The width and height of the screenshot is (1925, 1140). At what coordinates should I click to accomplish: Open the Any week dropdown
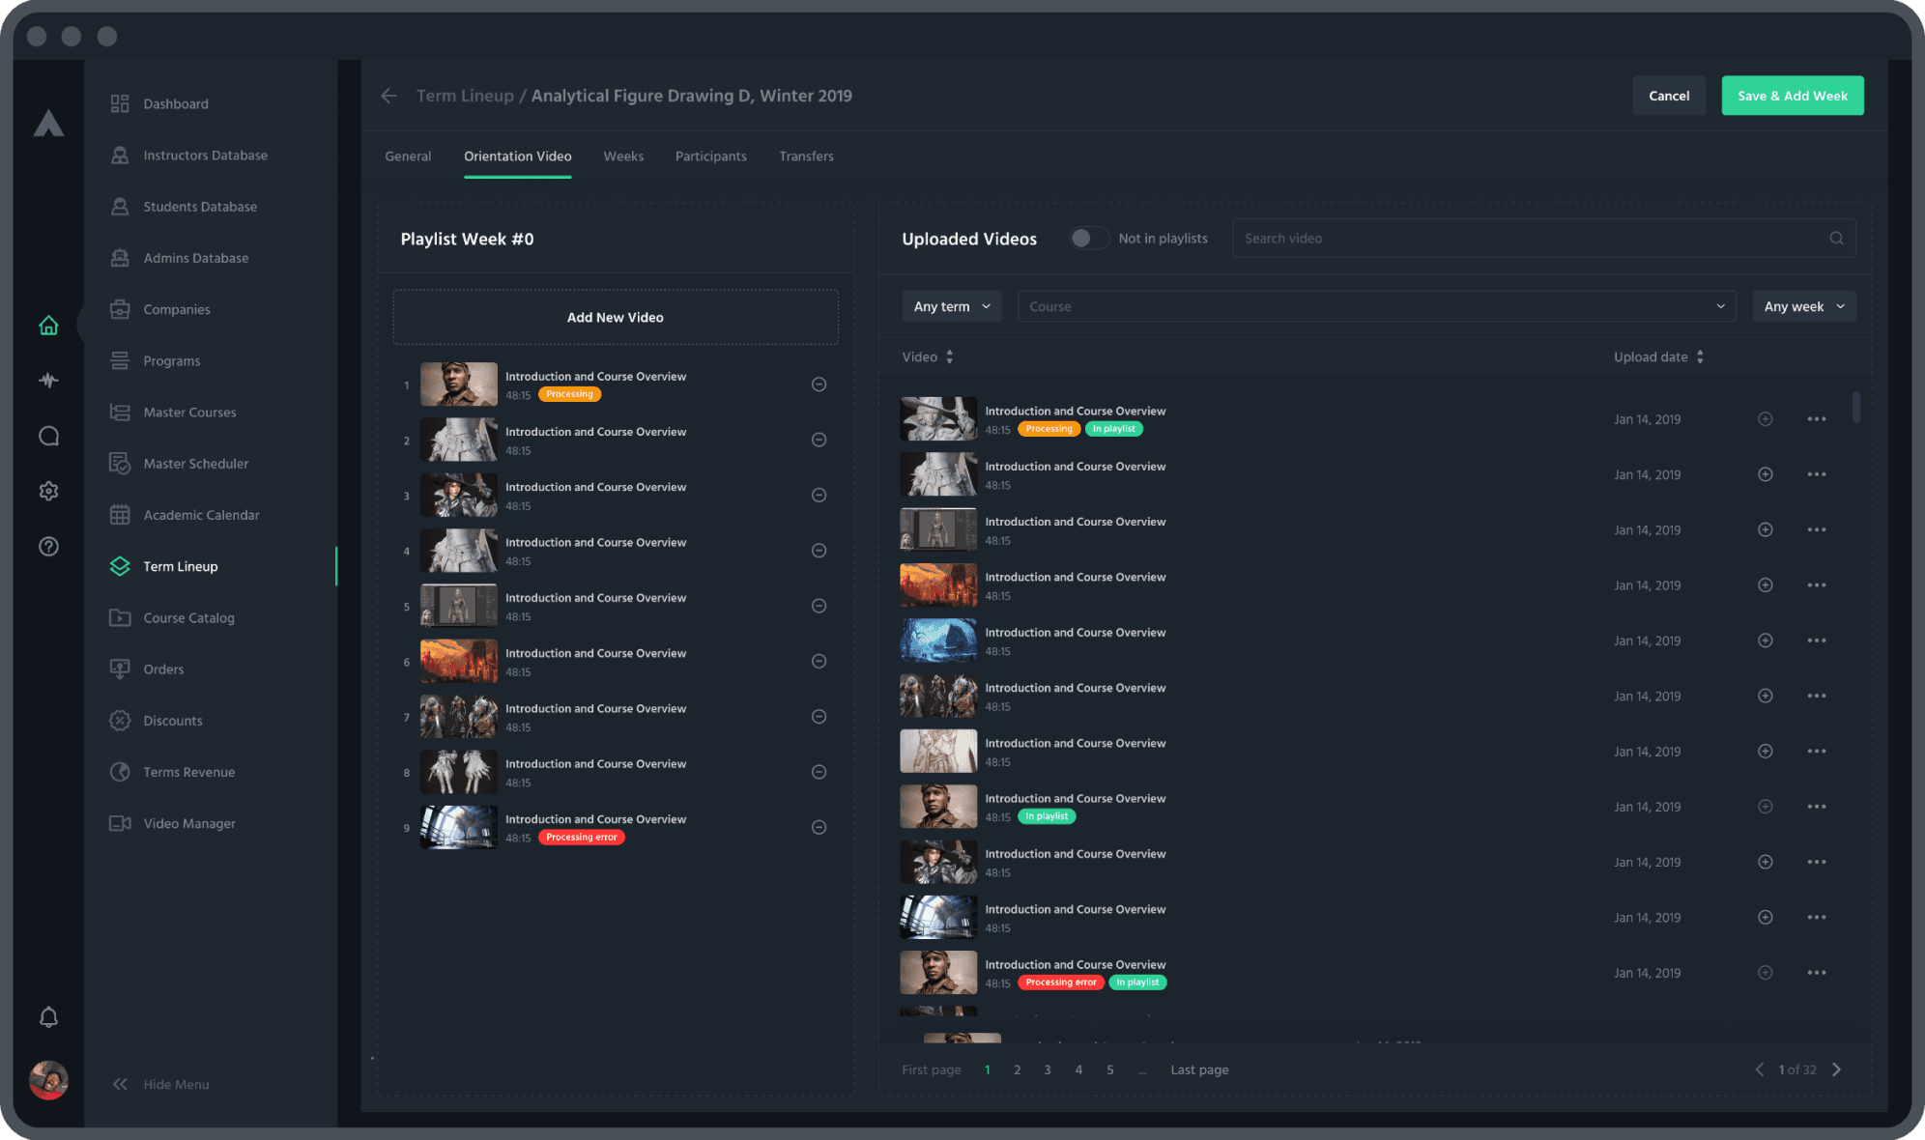[x=1803, y=307]
